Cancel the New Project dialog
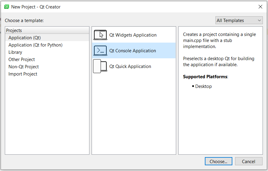 click(x=248, y=161)
